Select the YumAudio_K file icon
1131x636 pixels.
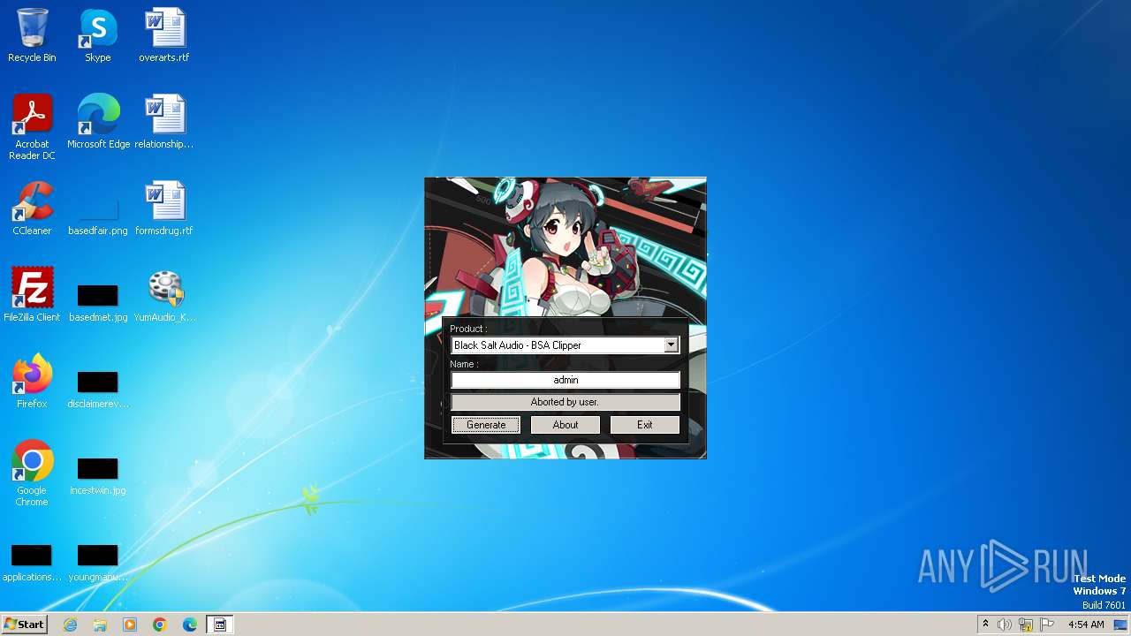164,295
